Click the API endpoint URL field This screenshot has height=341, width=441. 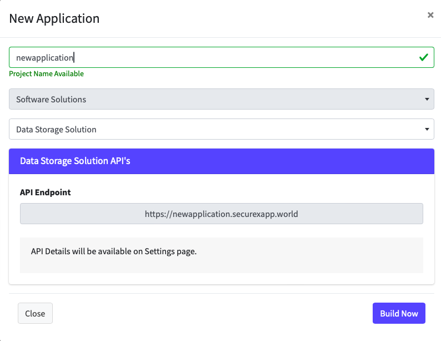point(221,214)
